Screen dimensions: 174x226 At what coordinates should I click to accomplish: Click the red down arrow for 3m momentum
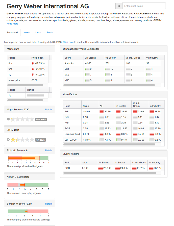33,63
